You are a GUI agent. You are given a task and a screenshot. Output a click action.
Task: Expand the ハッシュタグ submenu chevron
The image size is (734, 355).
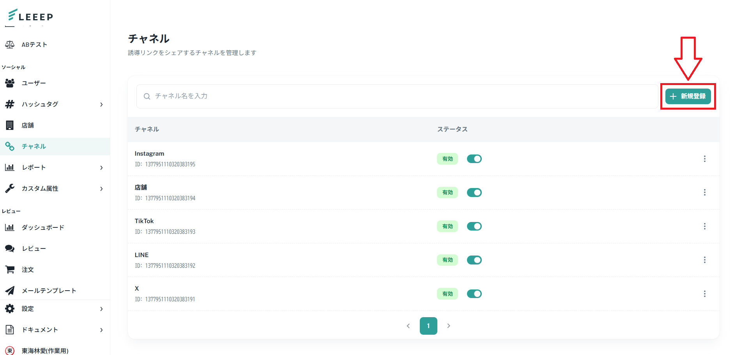pyautogui.click(x=101, y=105)
